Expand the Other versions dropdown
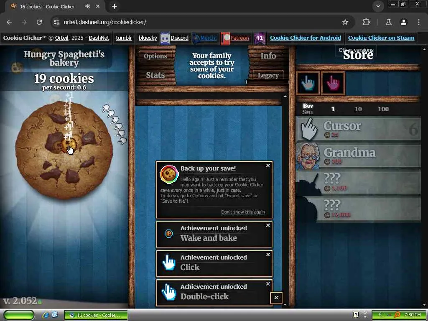The image size is (428, 321). click(x=356, y=50)
